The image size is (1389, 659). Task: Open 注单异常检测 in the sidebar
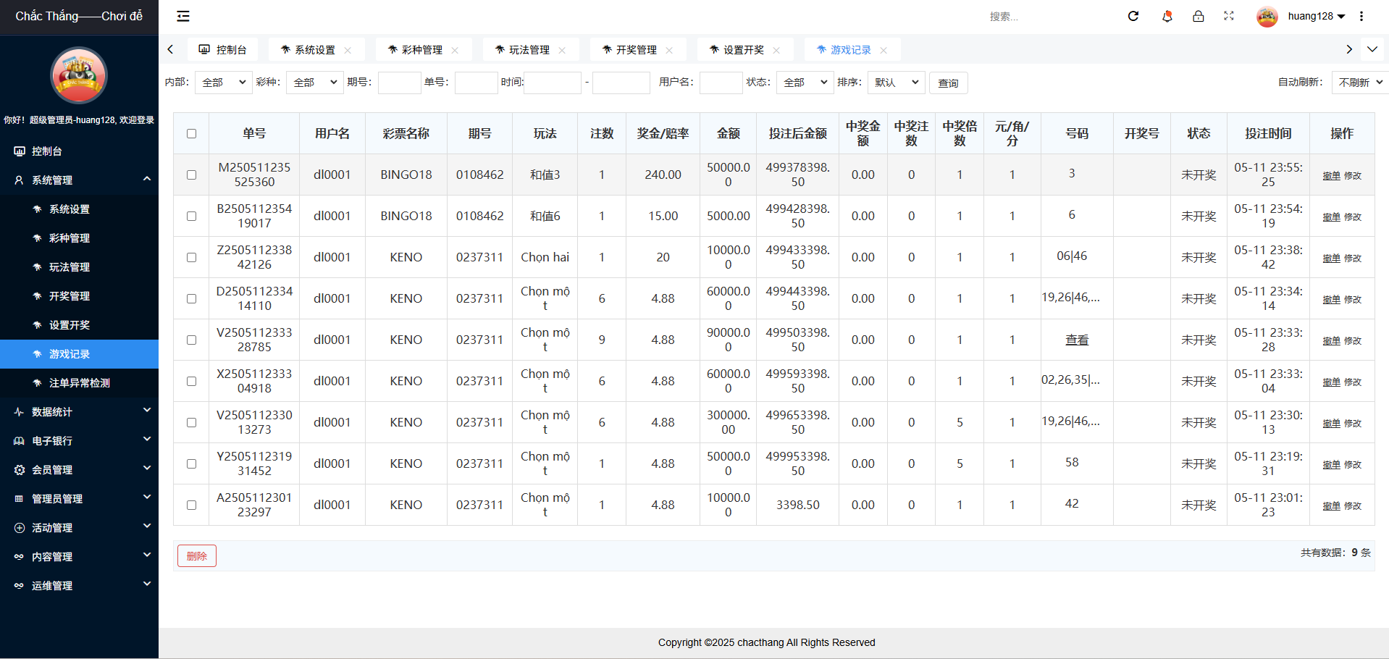click(x=79, y=382)
